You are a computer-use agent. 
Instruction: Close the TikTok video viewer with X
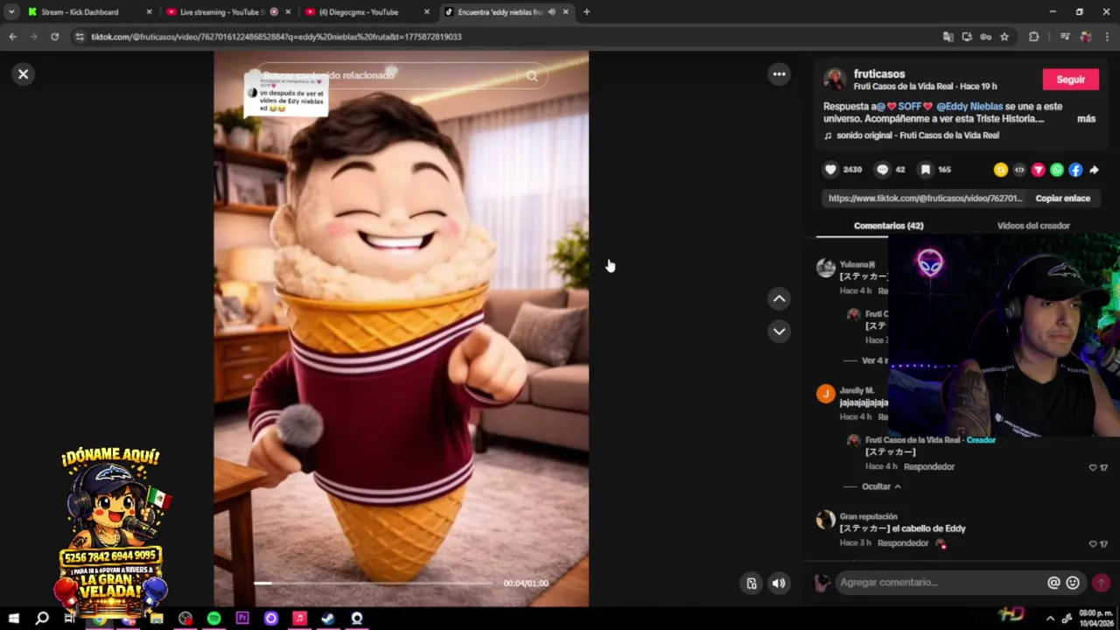[x=24, y=74]
